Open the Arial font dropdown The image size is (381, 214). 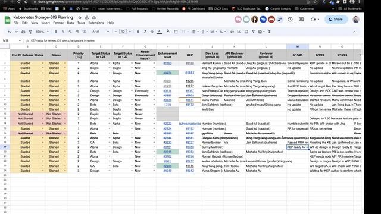point(101,32)
